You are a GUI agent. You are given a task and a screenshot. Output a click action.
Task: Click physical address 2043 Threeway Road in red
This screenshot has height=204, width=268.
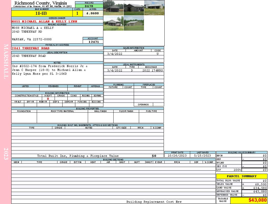coord(31,48)
